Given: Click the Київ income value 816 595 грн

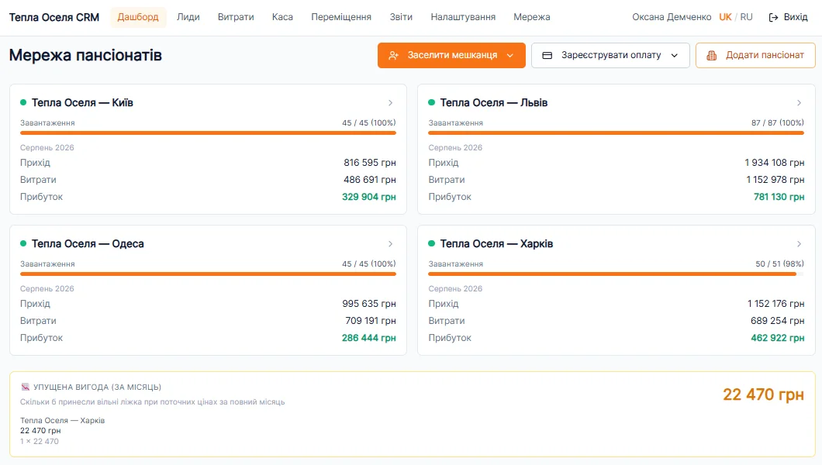Looking at the screenshot, I should point(370,162).
